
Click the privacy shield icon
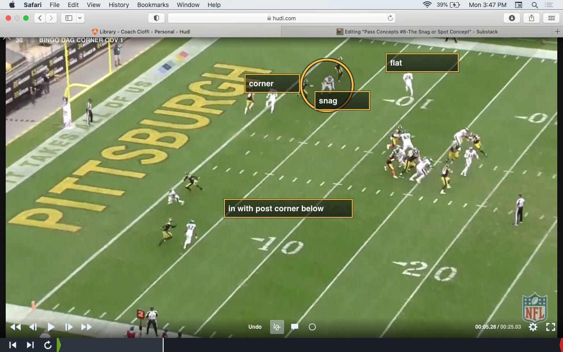pyautogui.click(x=156, y=18)
